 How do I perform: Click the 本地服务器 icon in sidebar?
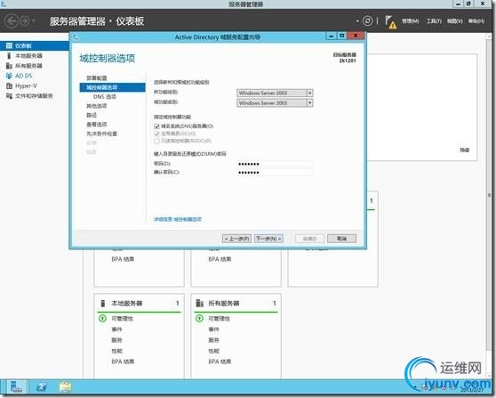click(x=9, y=56)
